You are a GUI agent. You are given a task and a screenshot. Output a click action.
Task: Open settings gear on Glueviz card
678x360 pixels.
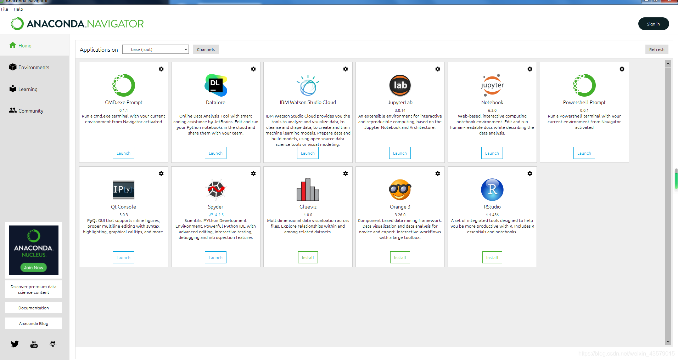point(346,173)
